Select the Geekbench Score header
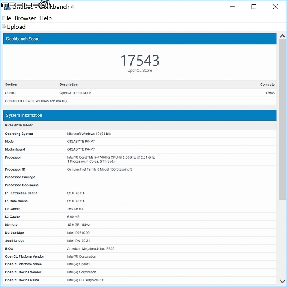The height and width of the screenshot is (287, 287). 140,39
